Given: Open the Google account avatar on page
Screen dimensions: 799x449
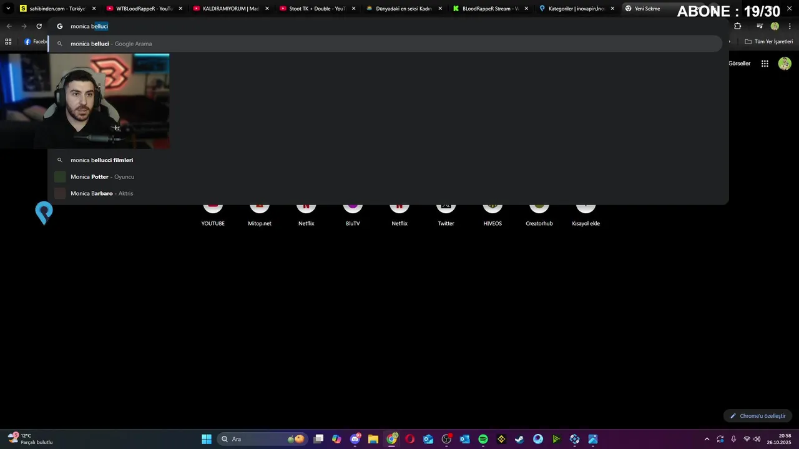Looking at the screenshot, I should [x=785, y=64].
